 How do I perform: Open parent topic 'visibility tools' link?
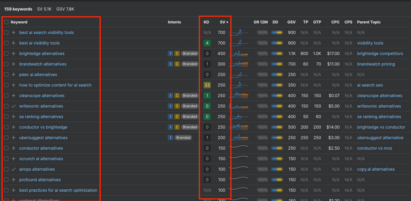(370, 43)
